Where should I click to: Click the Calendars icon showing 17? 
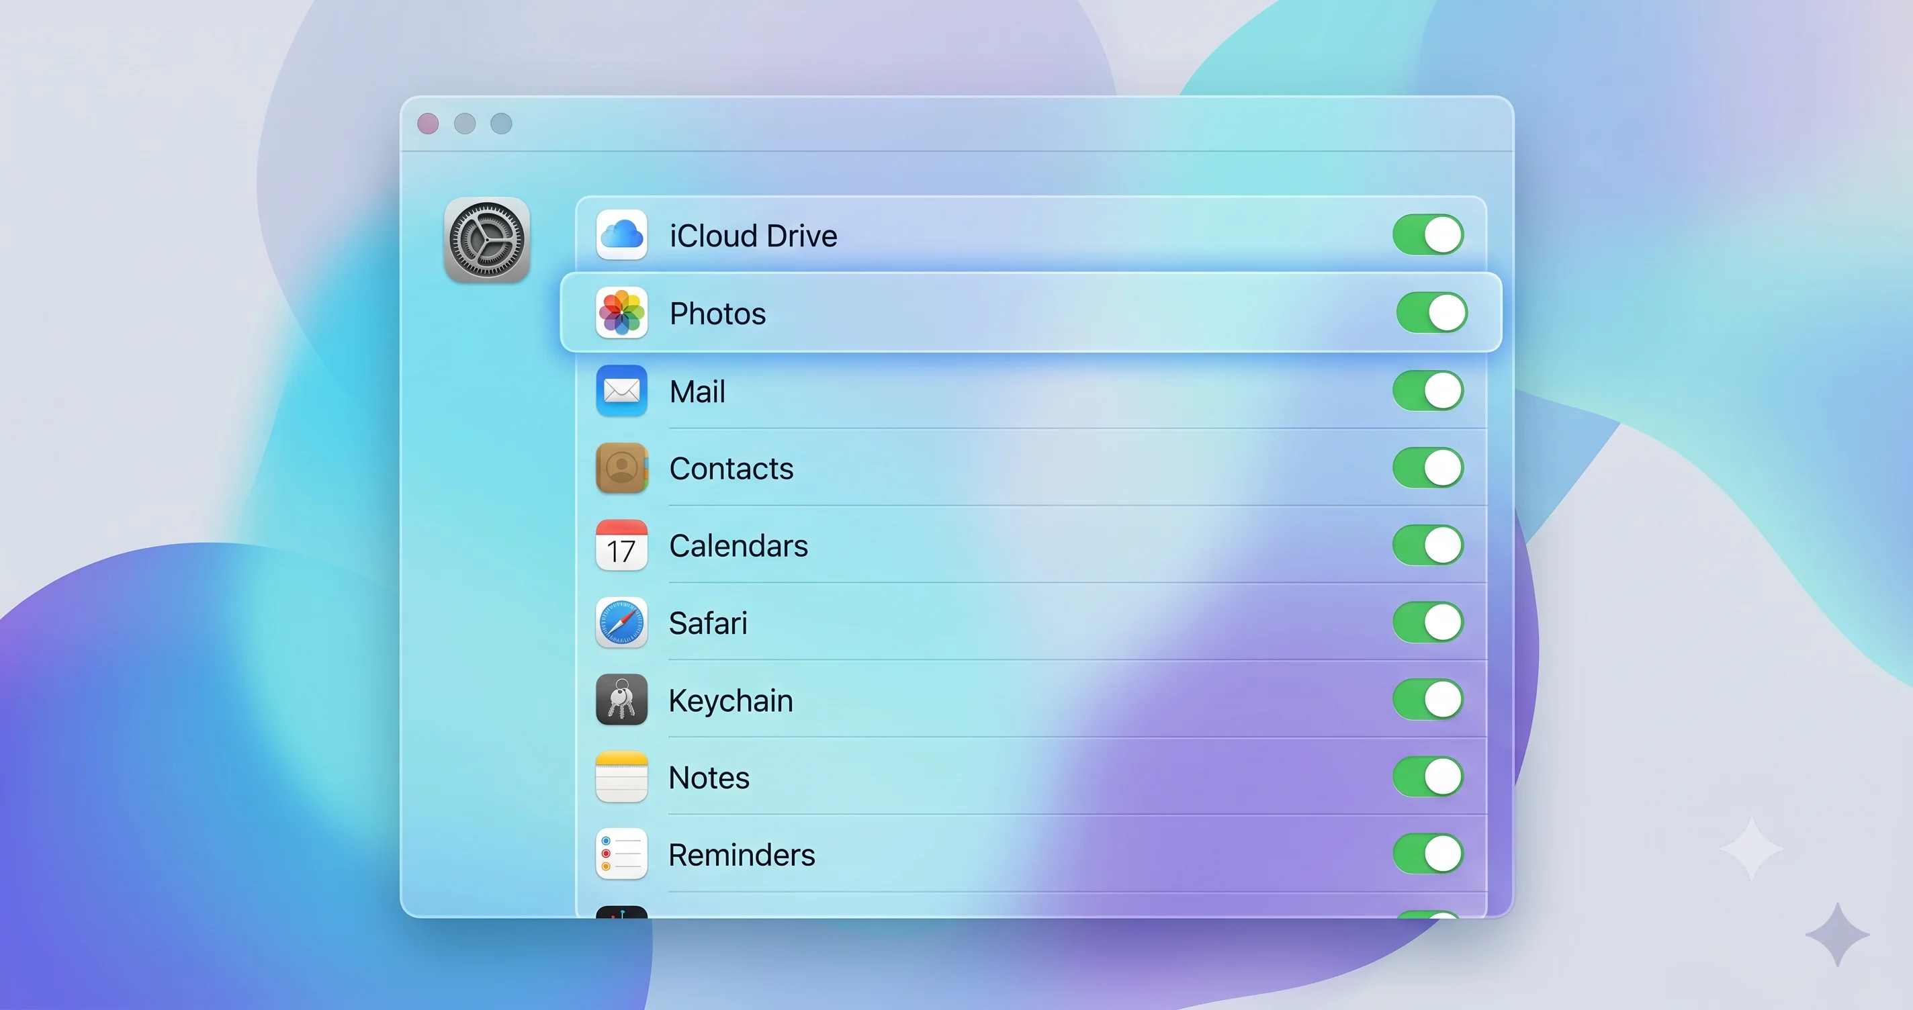(x=621, y=545)
